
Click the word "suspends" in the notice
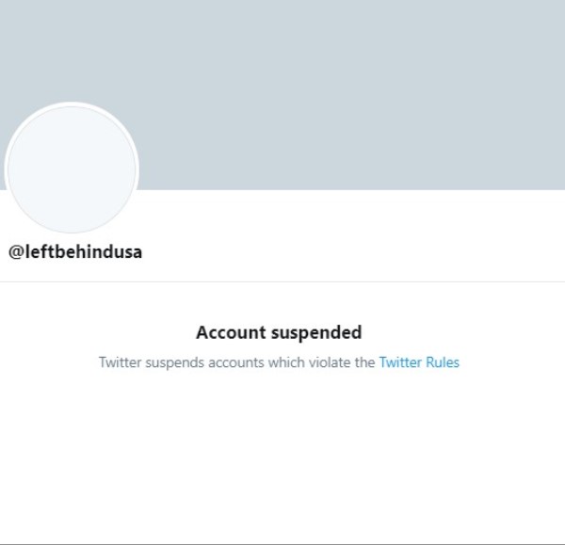click(x=175, y=362)
